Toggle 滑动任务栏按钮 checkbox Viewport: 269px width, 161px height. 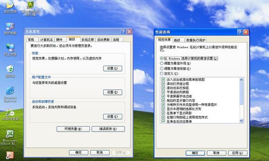click(x=163, y=88)
